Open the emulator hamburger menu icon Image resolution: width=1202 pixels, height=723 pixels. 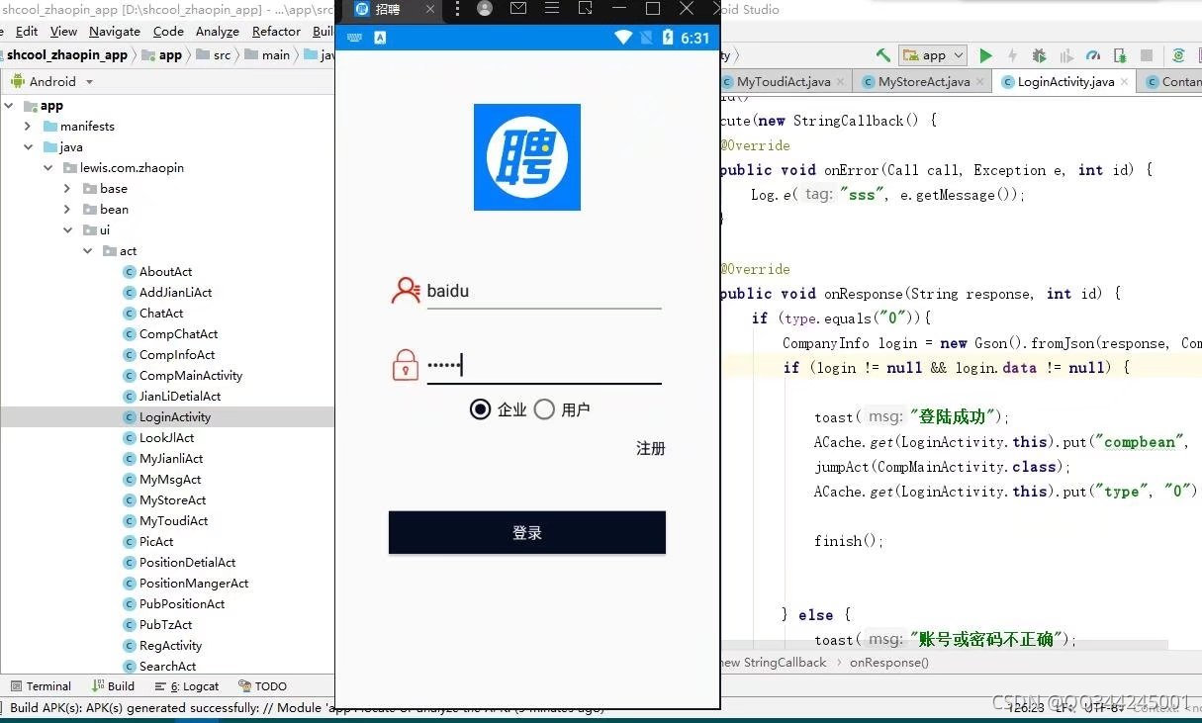point(552,9)
